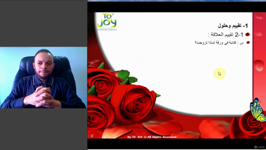Click the TO JOY logo on the slide

point(107,22)
